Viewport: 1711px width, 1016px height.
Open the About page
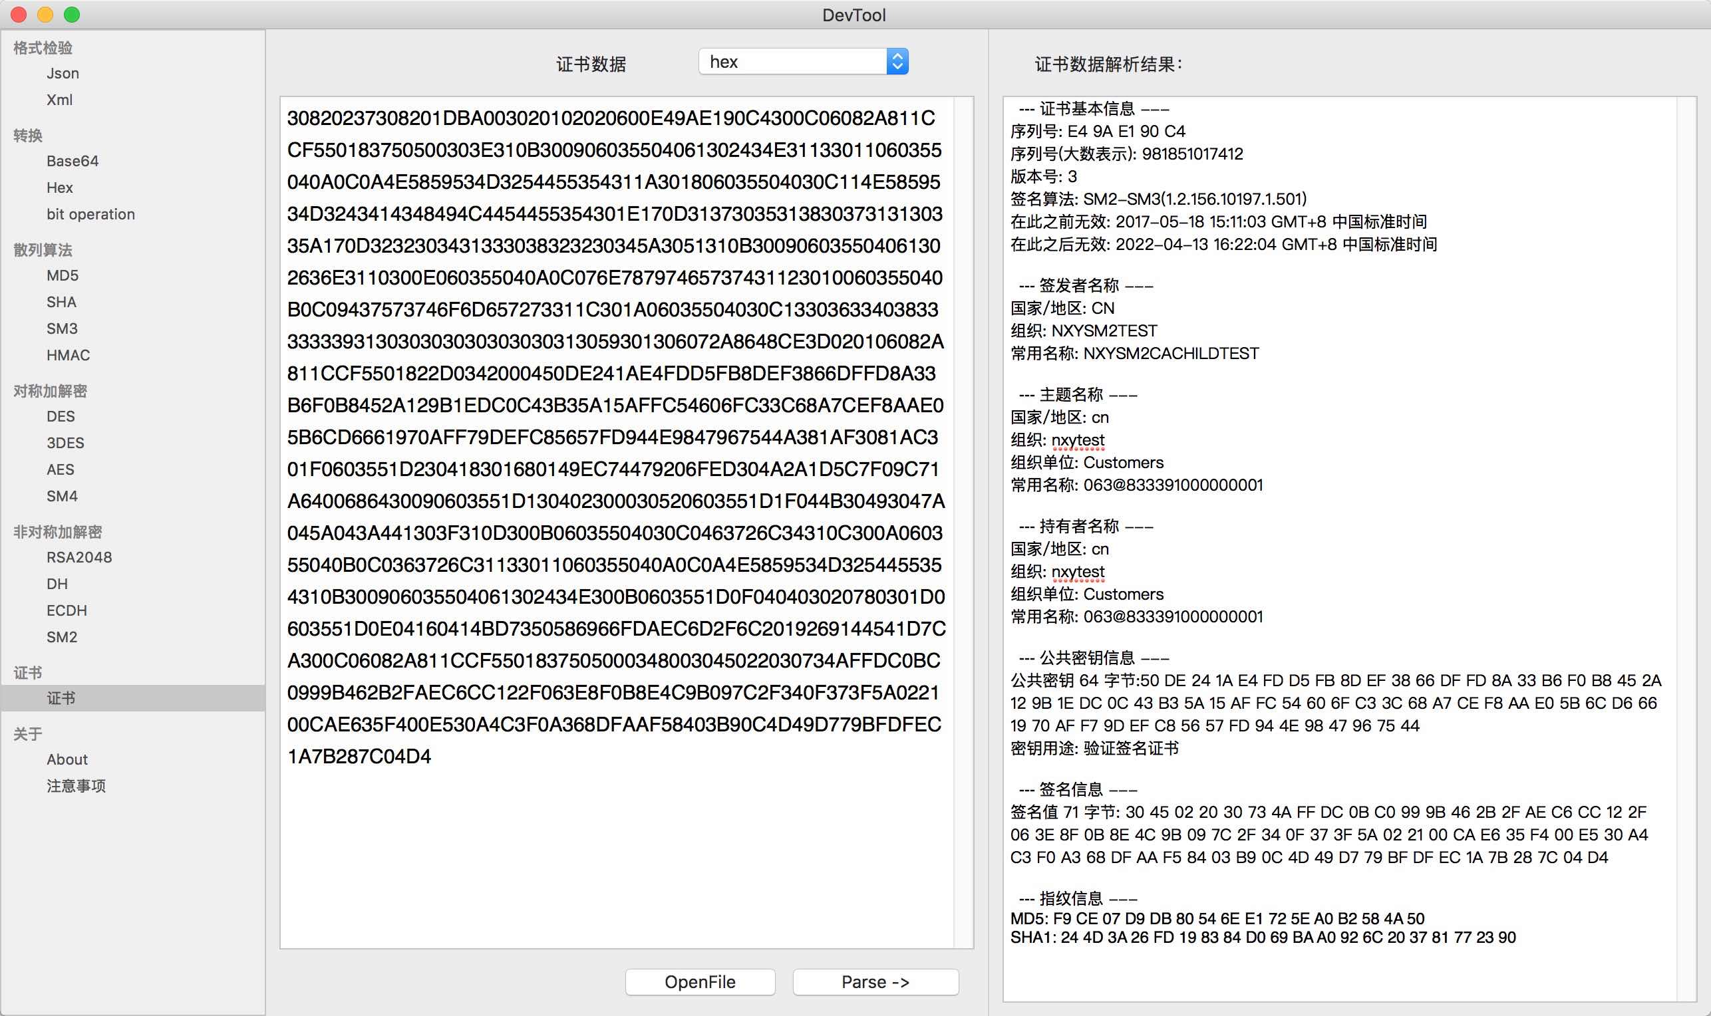click(67, 759)
